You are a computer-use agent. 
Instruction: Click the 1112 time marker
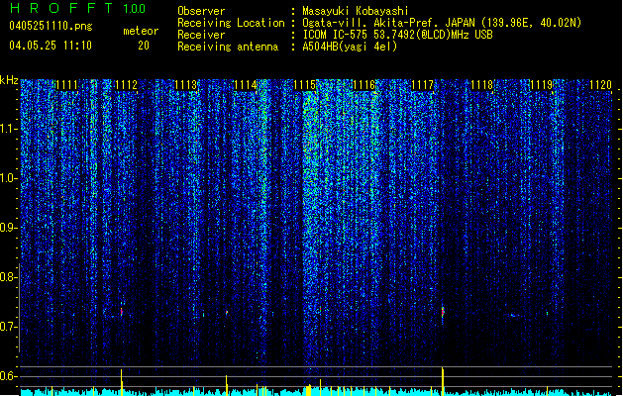click(127, 85)
